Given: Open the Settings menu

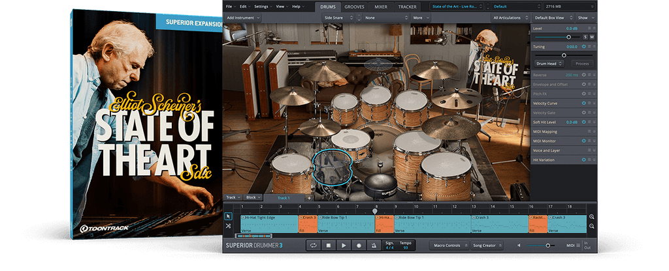Looking at the screenshot, I should point(263,7).
